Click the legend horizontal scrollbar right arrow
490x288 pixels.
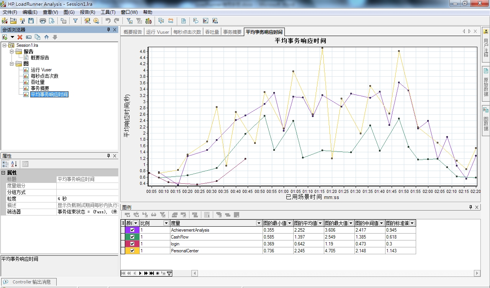coord(477,273)
